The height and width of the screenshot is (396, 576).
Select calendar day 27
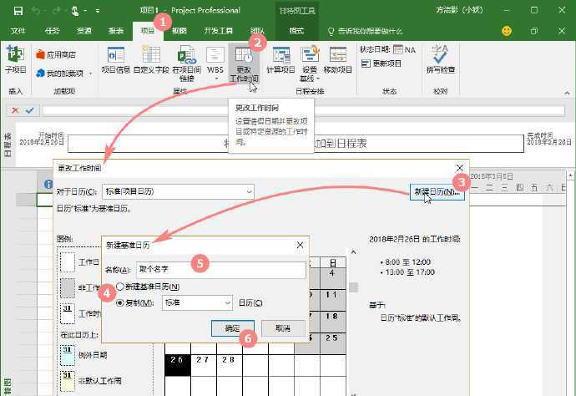[204, 365]
